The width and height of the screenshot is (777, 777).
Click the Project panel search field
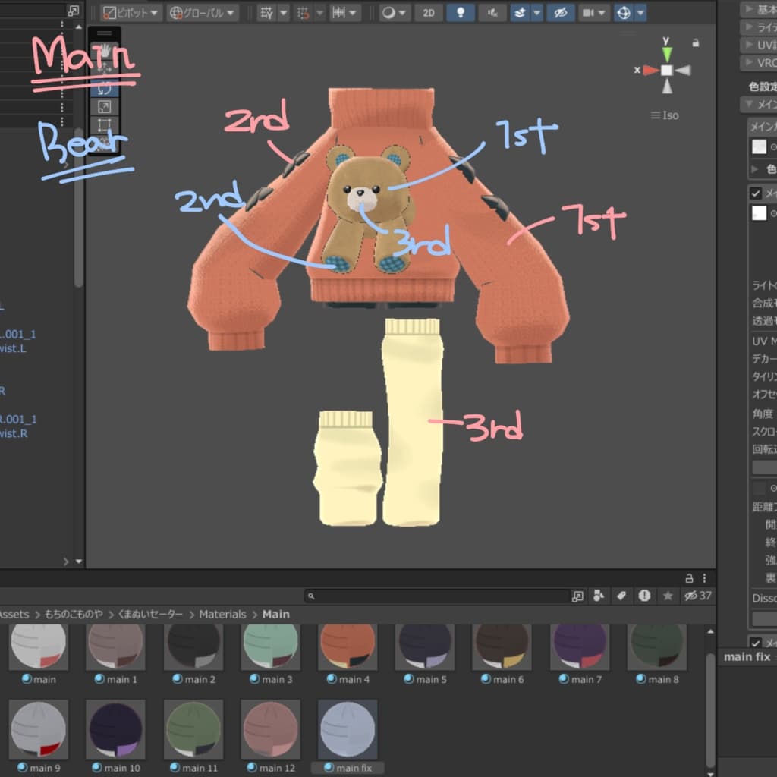(437, 596)
